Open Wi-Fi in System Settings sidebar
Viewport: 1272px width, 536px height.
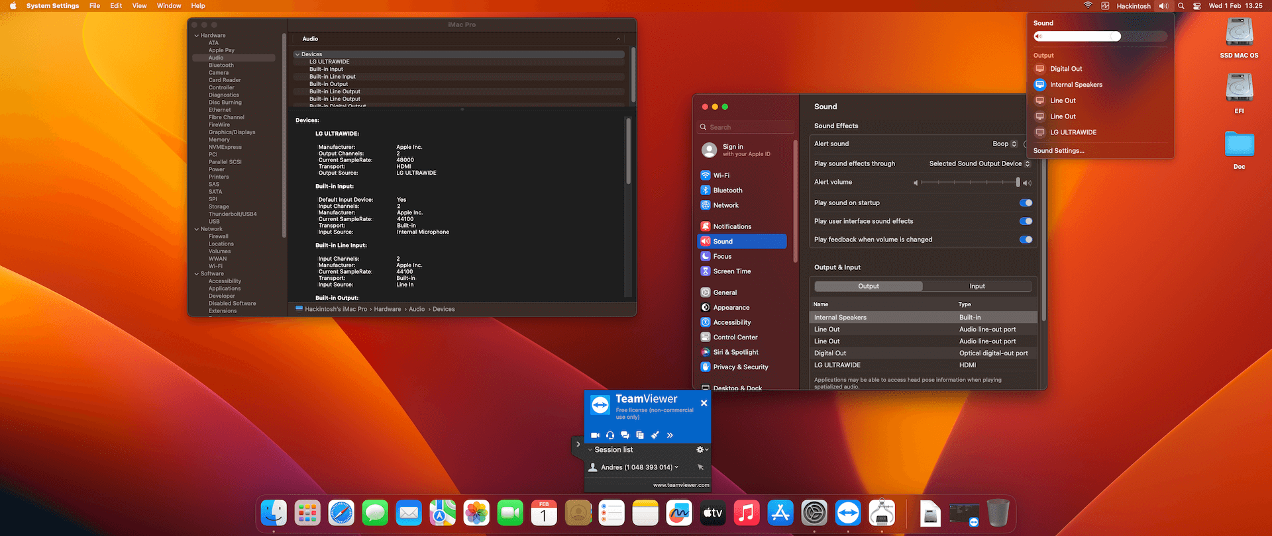coord(742,175)
